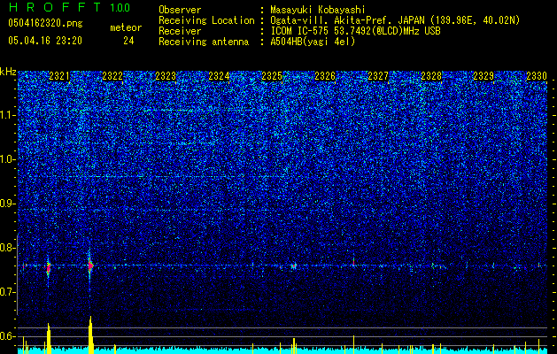Click the 2328 time marker
The width and height of the screenshot is (557, 354).
click(431, 76)
